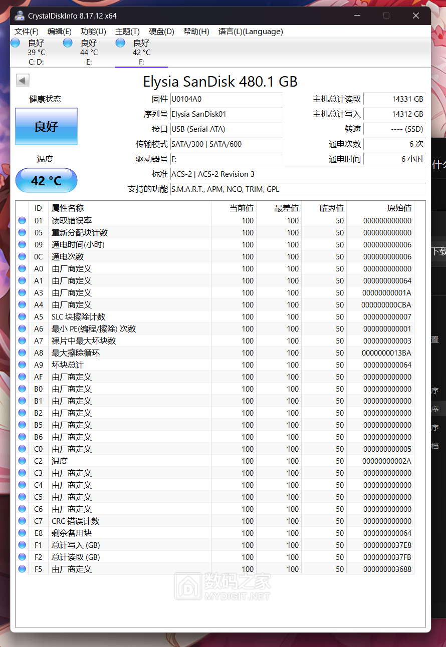Click the status orb for 最小 PE 次数
This screenshot has height=647, width=446.
22,329
